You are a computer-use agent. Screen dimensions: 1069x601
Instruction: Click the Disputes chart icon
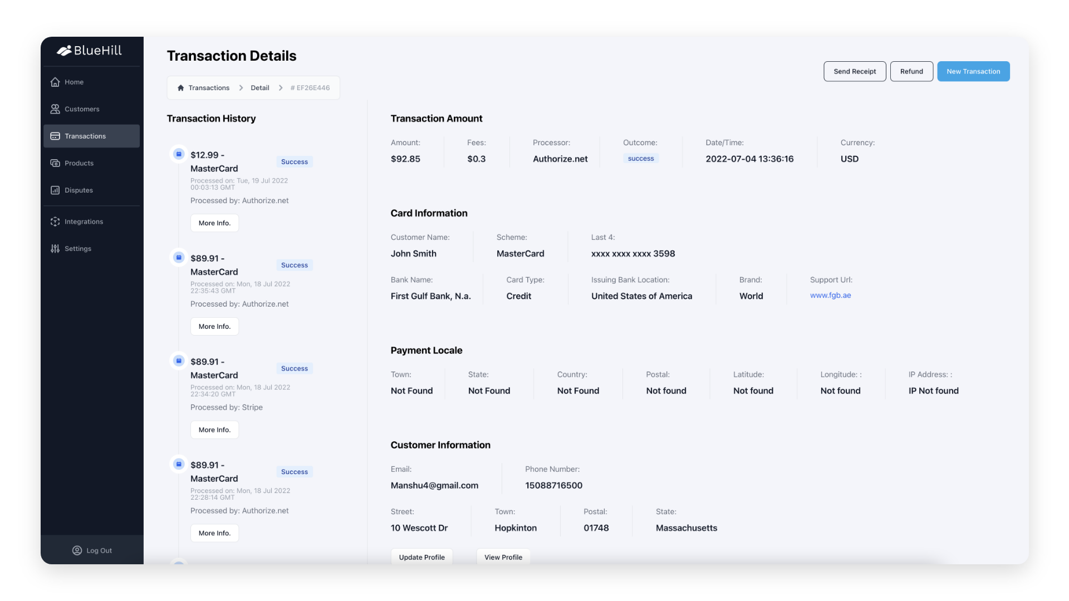click(x=55, y=190)
